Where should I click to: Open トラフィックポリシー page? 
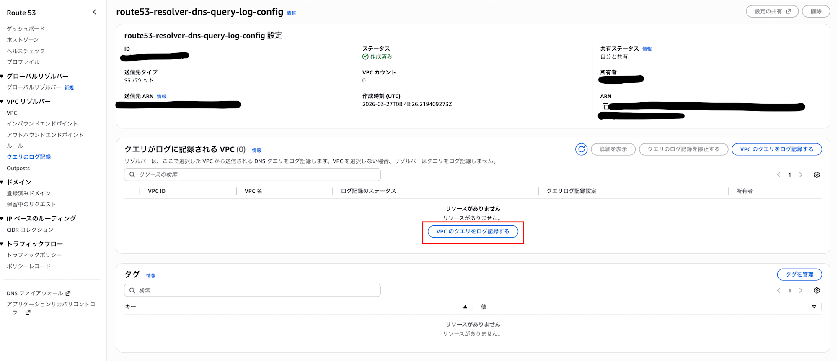34,255
